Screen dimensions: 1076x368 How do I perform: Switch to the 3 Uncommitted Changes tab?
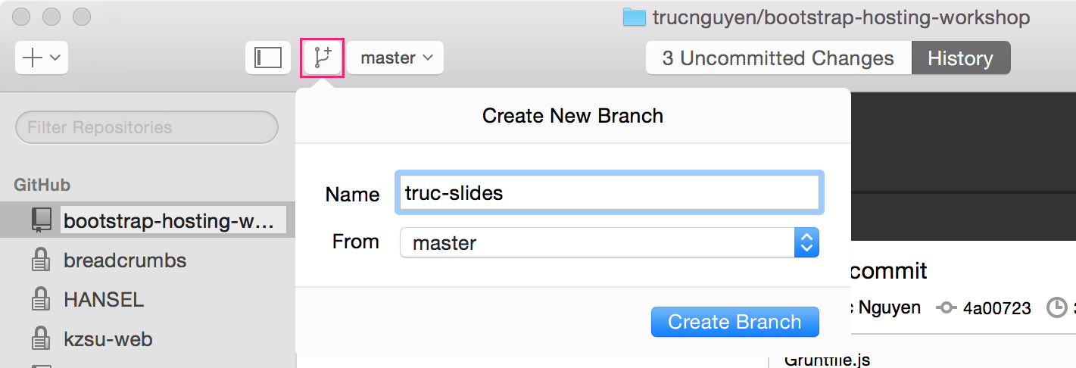778,58
